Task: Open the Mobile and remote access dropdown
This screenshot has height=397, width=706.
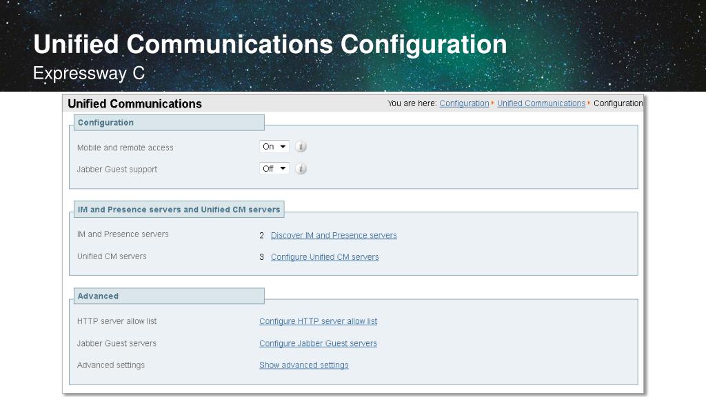Action: (274, 147)
